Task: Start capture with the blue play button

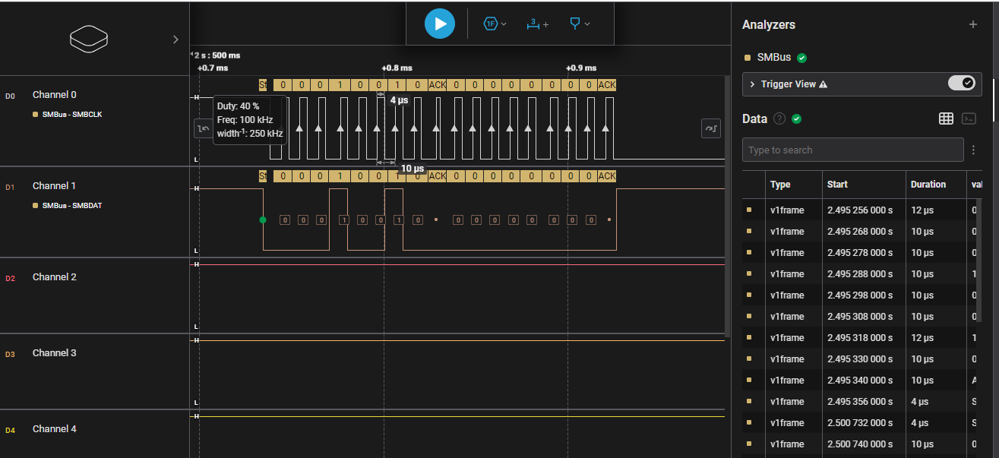Action: tap(440, 24)
